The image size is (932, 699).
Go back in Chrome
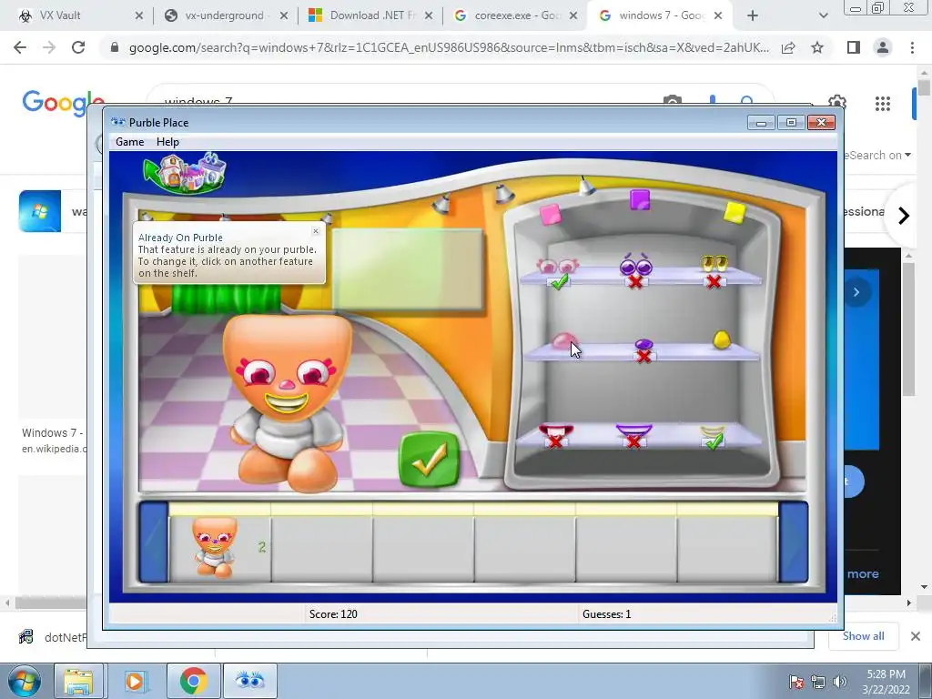[20, 47]
